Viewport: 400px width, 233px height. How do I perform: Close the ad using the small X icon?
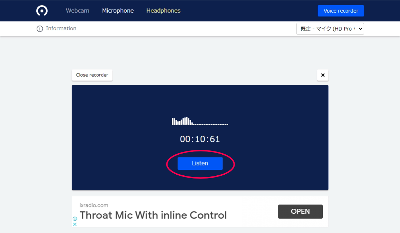click(75, 224)
